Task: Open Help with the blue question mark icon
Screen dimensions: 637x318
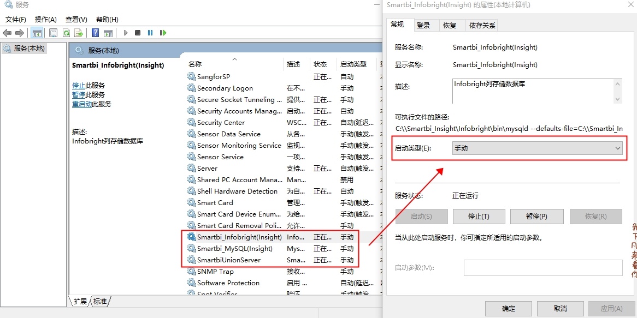Action: [96, 33]
